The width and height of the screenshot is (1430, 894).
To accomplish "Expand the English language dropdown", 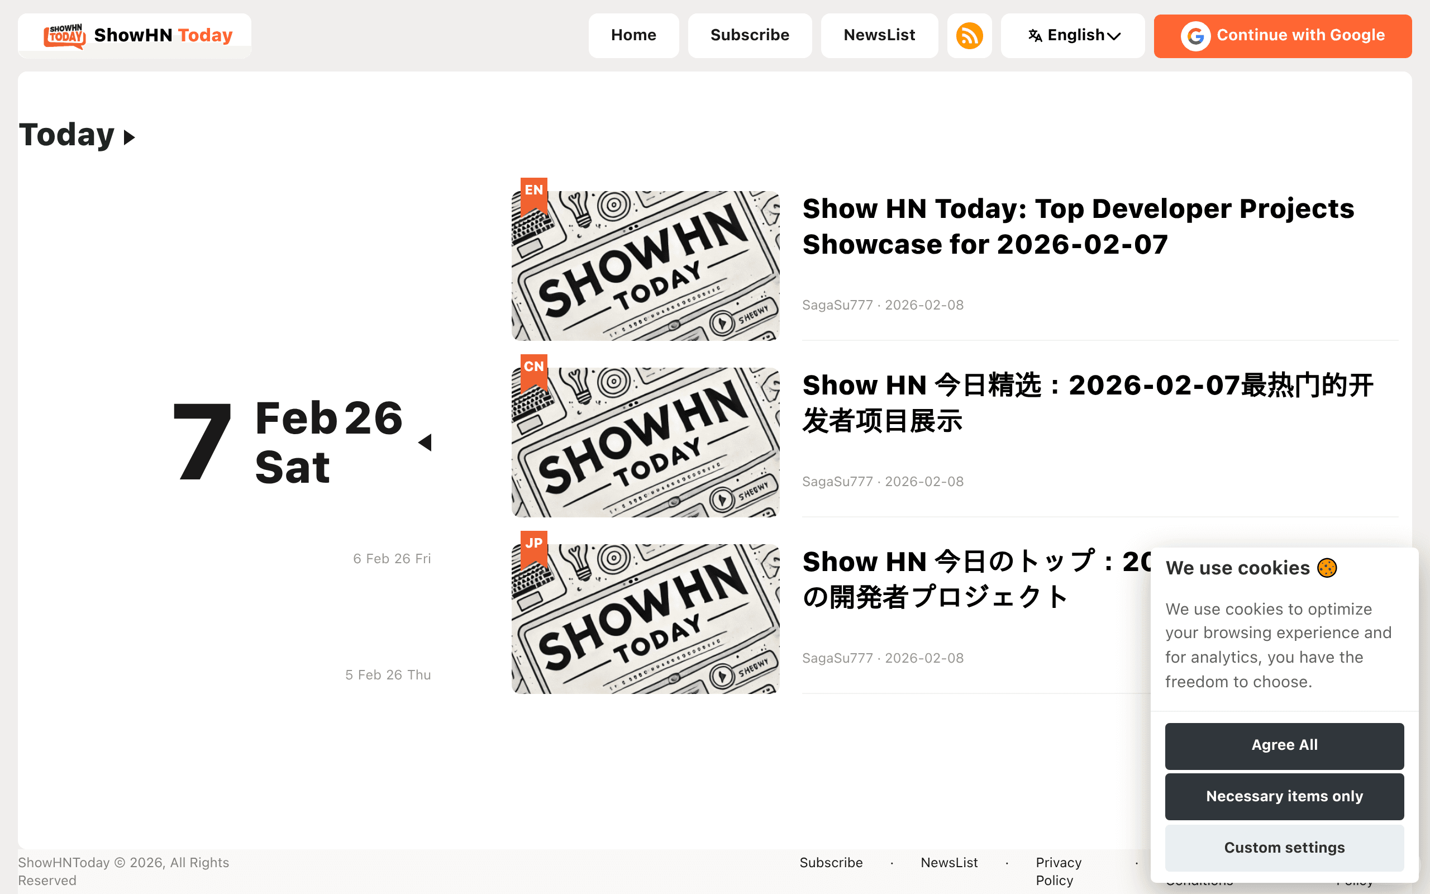I will pos(1072,35).
